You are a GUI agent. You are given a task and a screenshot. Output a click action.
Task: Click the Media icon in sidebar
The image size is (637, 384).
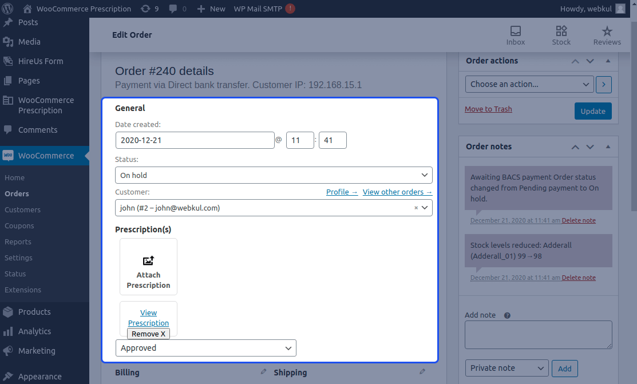8,41
